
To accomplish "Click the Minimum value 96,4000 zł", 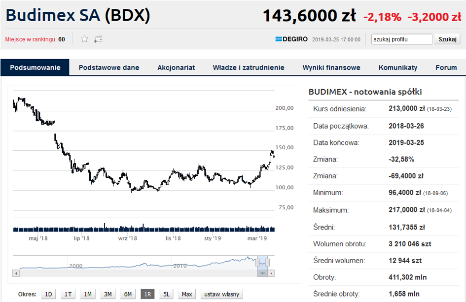I will (x=405, y=193).
